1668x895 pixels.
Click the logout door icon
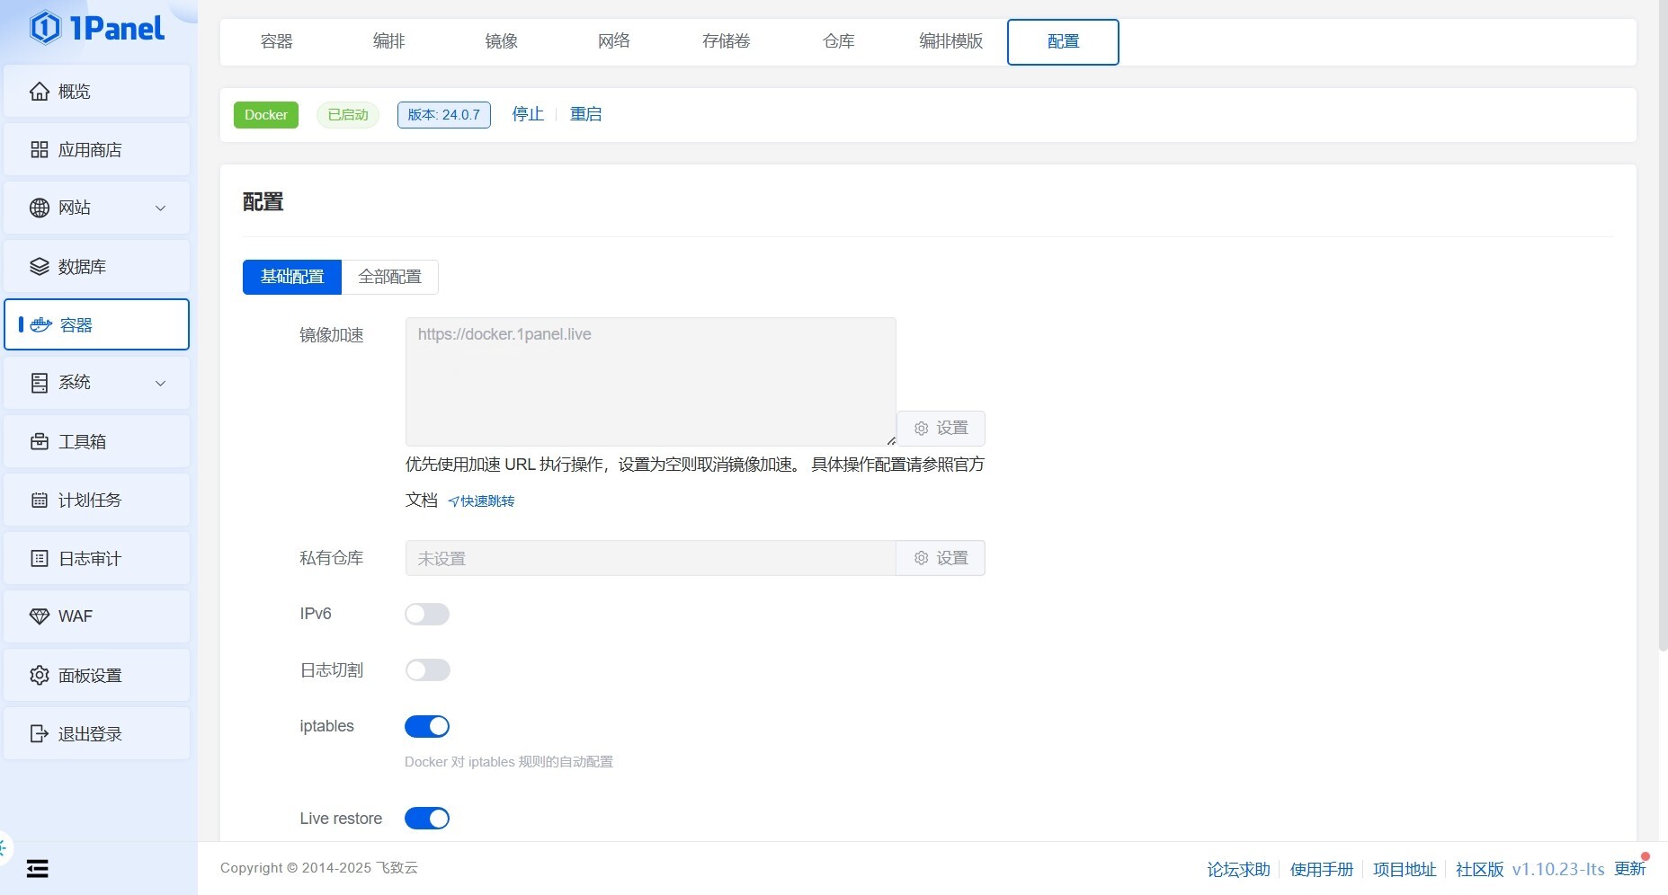pos(40,734)
